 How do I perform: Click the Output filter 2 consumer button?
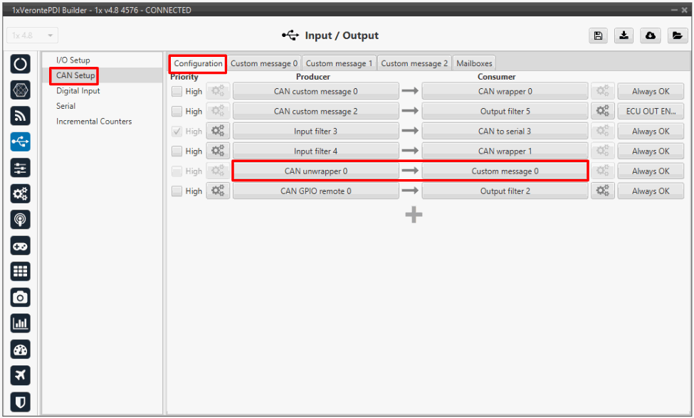tap(505, 191)
